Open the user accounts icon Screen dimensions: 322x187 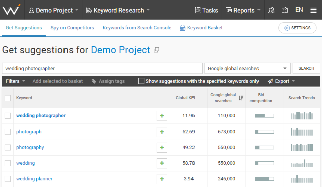pyautogui.click(x=271, y=10)
